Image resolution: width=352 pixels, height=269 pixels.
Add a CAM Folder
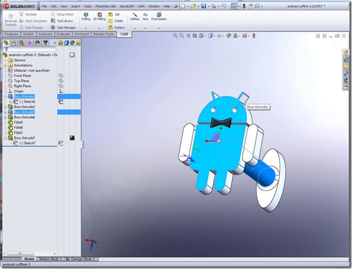116,21
